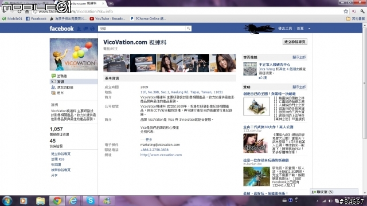Viewport: 367px width, 206px height.
Task: Open the fourth photo thumbnail of exhibition booth
Action: pyautogui.click(x=196, y=63)
